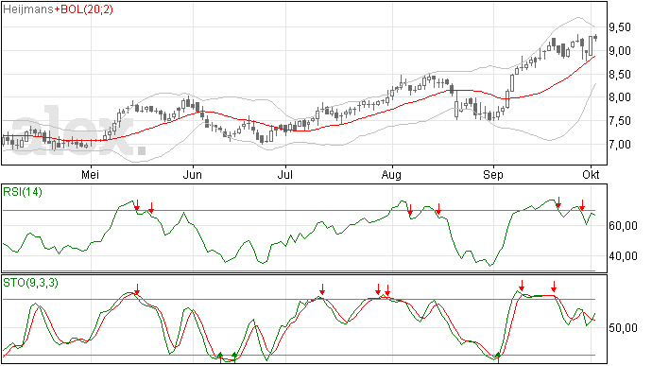Image resolution: width=652 pixels, height=366 pixels.
Task: Click the Jul month label
Action: pyautogui.click(x=285, y=174)
